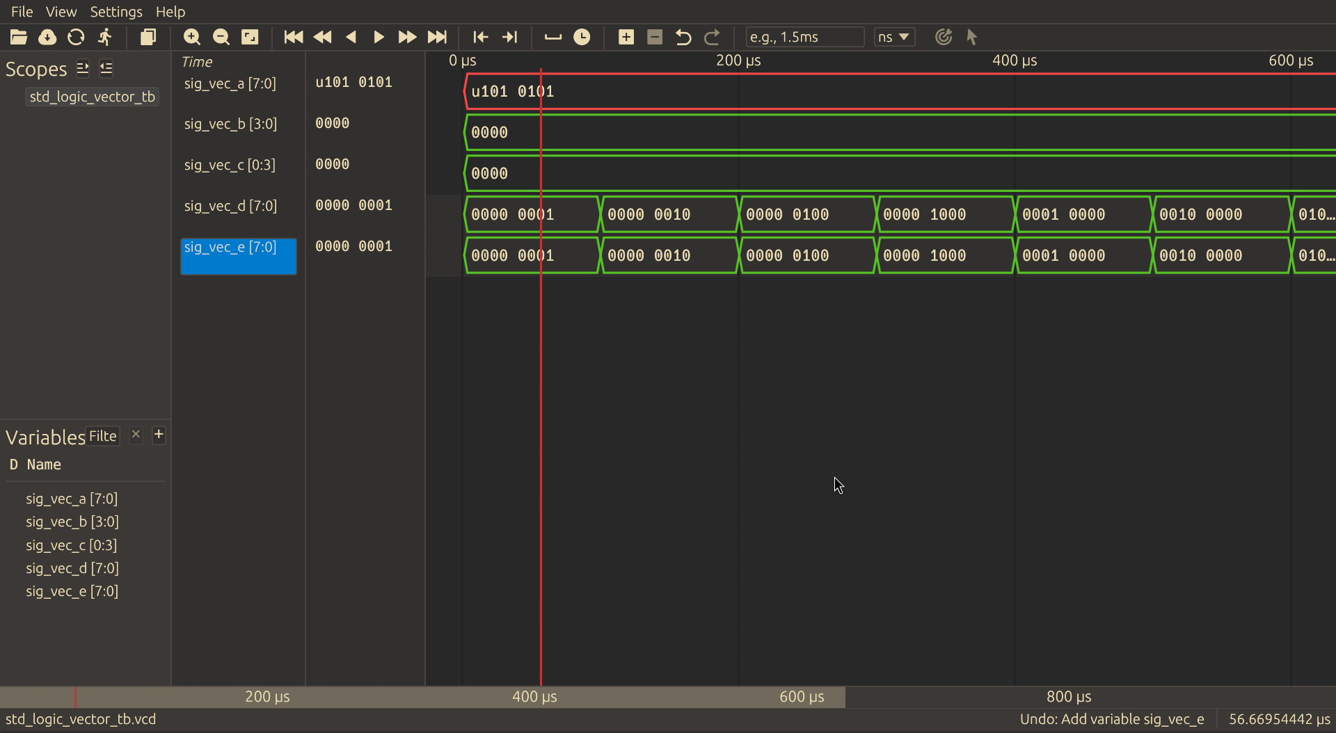Open the View menu

61,12
